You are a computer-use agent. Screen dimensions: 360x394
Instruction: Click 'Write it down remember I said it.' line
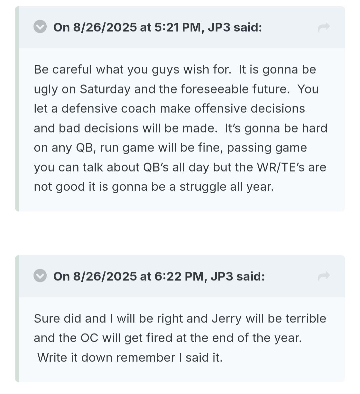click(x=130, y=358)
